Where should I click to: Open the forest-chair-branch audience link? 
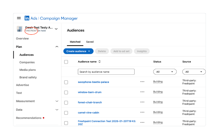(x=90, y=102)
